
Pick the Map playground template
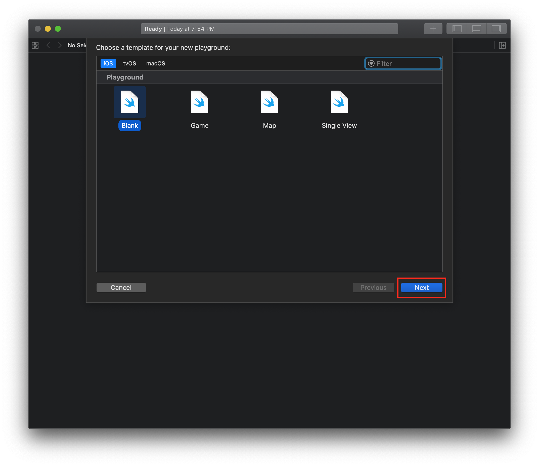click(269, 102)
